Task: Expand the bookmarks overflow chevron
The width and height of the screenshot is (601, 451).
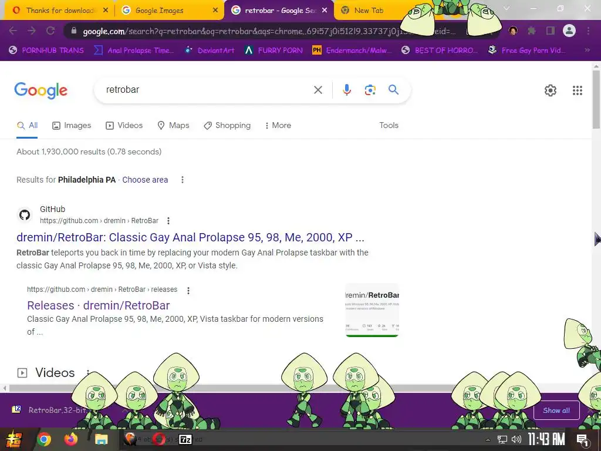Action: [x=587, y=51]
